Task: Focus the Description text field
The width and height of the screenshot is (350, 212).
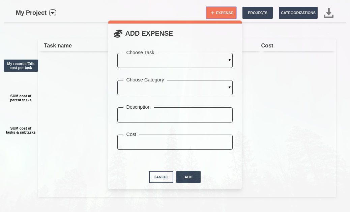Action: pos(175,115)
